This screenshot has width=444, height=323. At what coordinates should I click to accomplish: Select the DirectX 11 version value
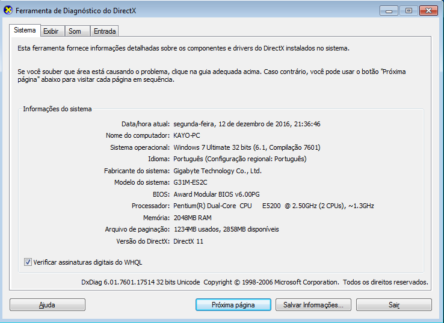point(188,241)
